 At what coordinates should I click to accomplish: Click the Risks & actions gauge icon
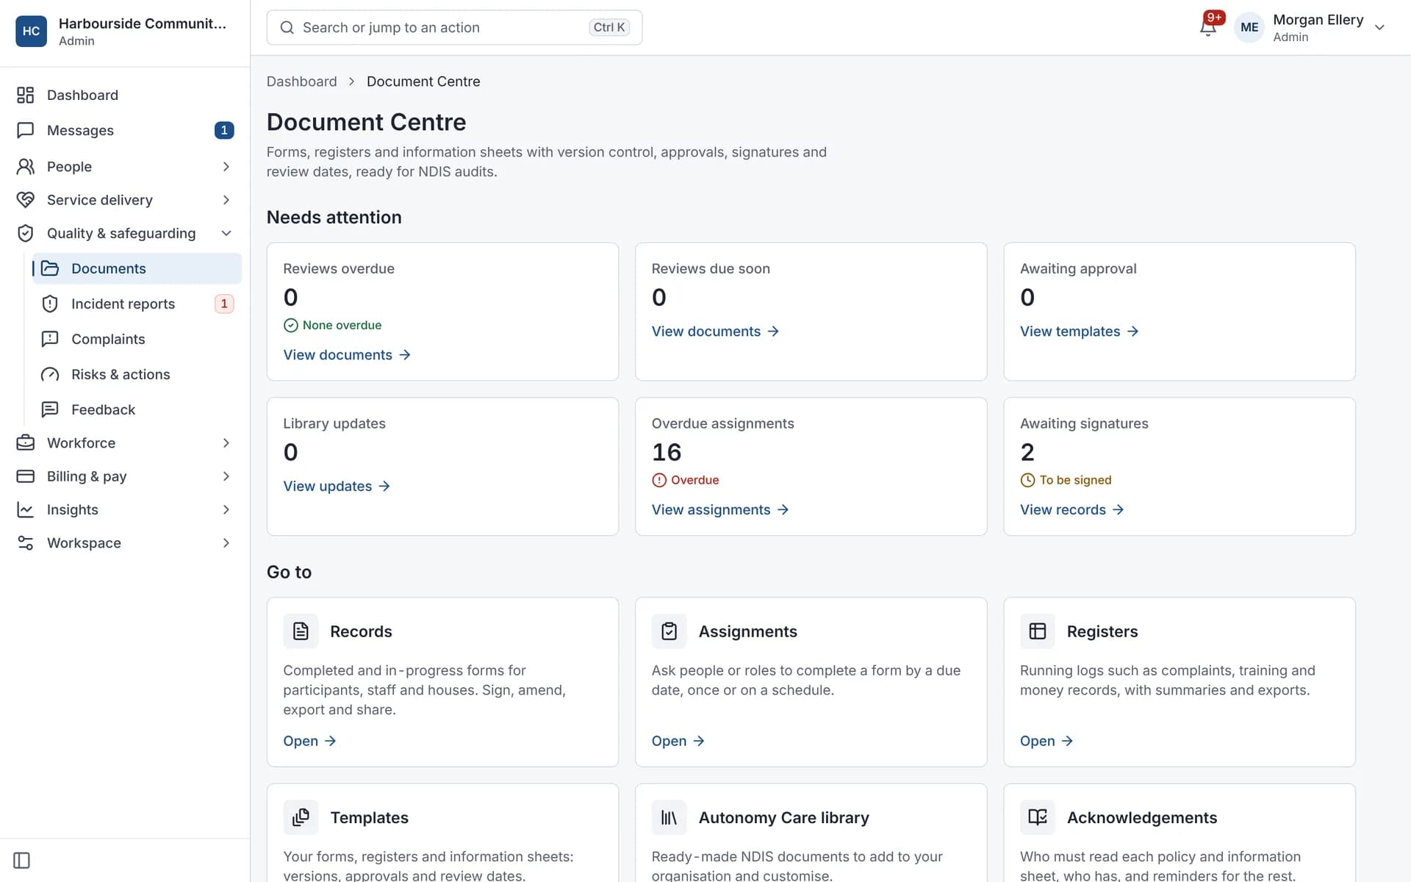tap(50, 374)
